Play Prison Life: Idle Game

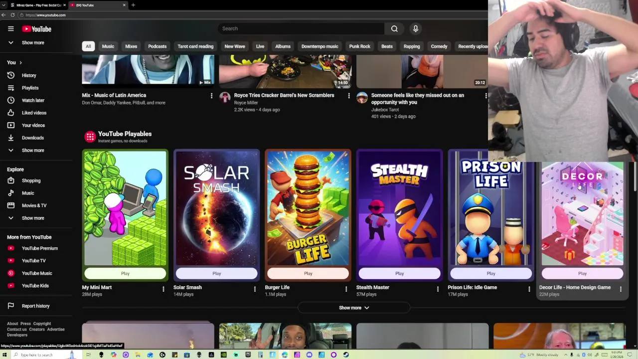[491, 273]
